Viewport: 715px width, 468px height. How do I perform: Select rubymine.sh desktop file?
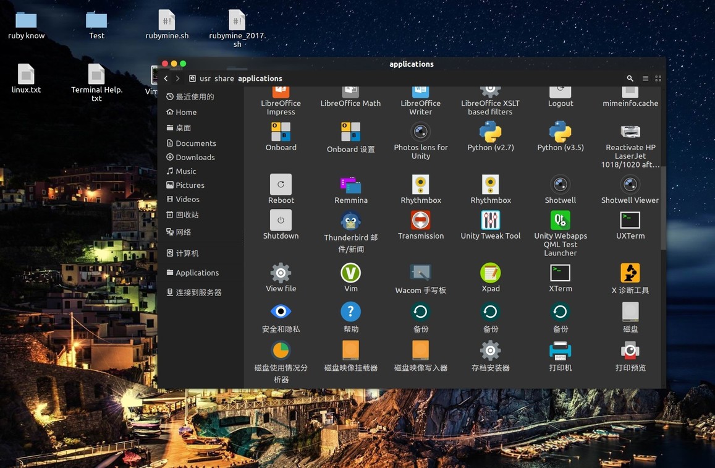[x=167, y=25]
